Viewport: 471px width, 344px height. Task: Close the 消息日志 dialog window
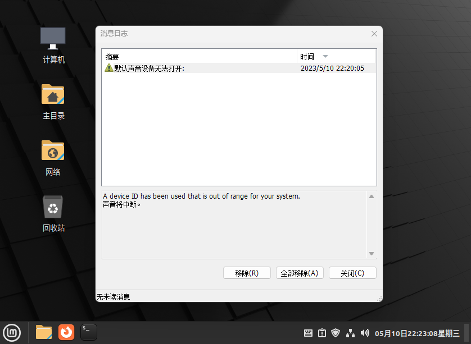[374, 34]
